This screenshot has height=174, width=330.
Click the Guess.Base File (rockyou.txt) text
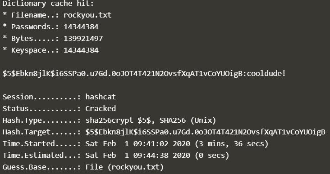point(124,168)
